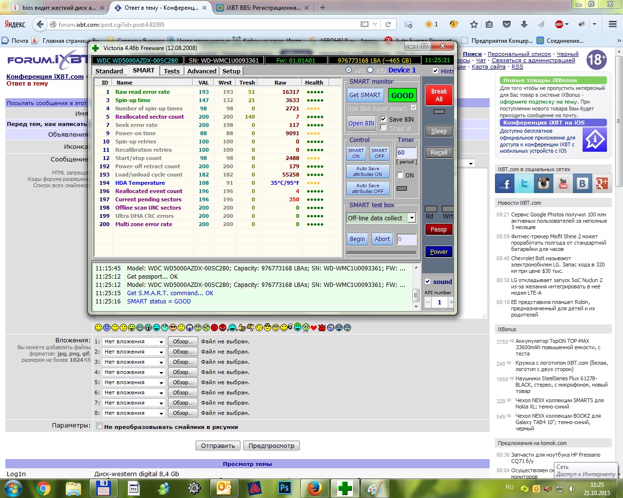
Task: Click the 'Отправить' submit button
Action: (x=218, y=445)
